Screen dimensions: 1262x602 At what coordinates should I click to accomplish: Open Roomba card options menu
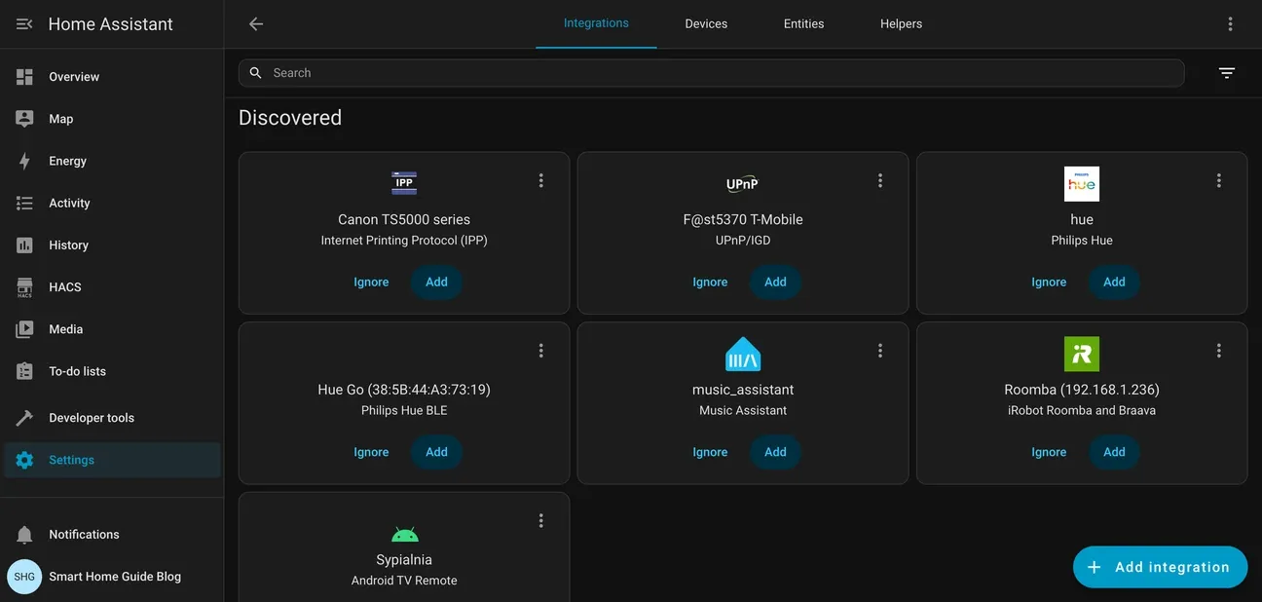click(1219, 351)
